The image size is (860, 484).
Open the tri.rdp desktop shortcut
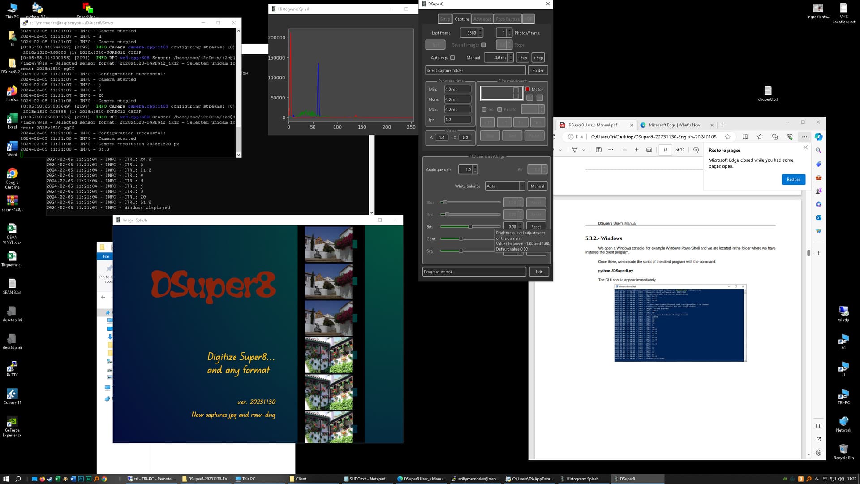pos(843,313)
